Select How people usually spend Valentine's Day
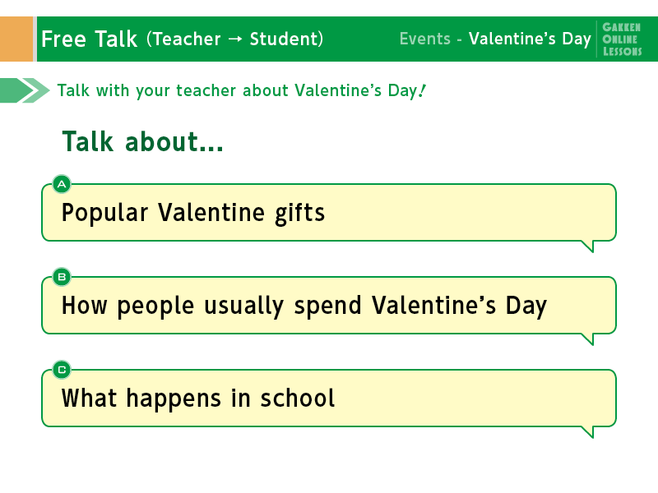This screenshot has height=493, width=658. tap(329, 306)
